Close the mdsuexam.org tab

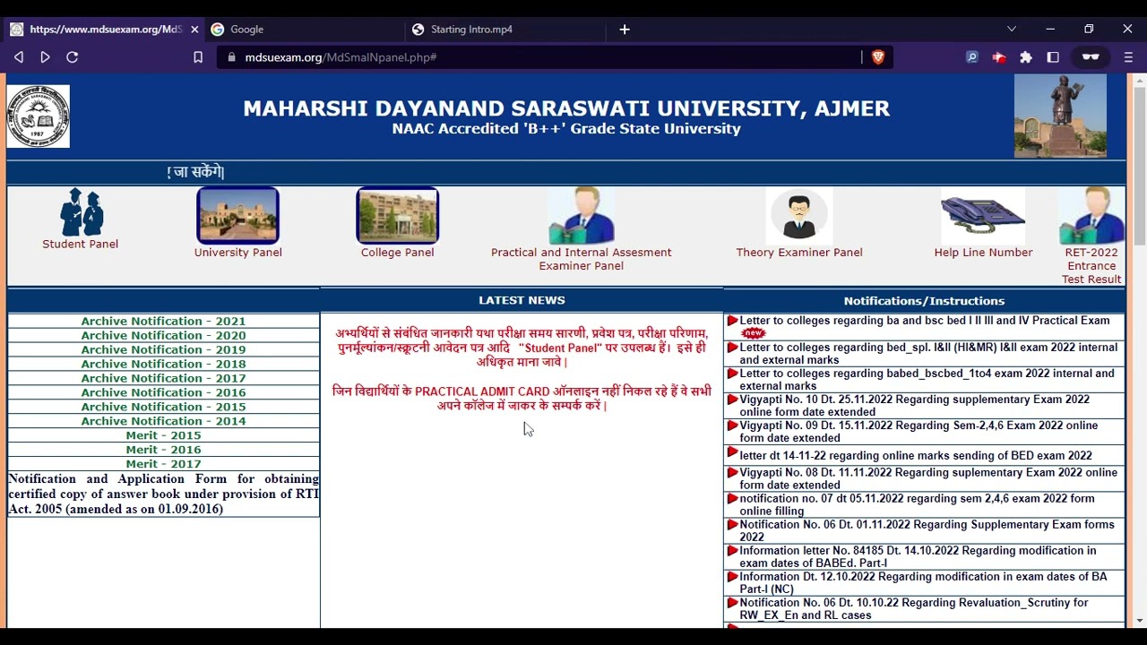(194, 30)
